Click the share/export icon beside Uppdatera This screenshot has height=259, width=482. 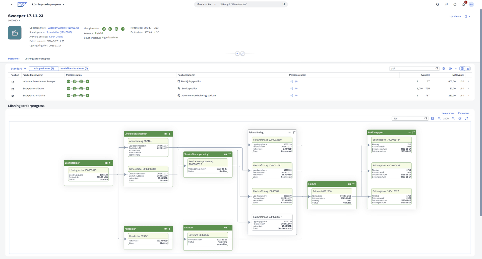coord(466,16)
